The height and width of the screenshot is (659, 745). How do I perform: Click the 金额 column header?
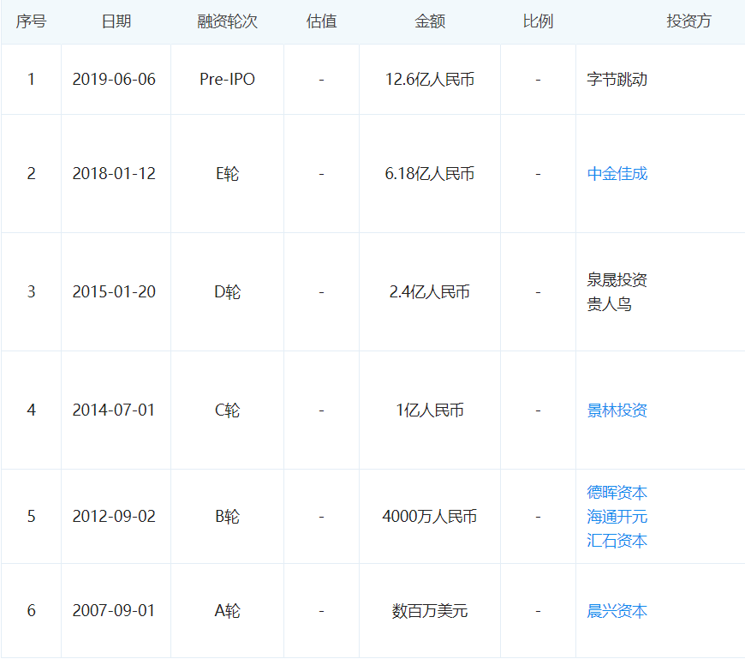pos(430,21)
